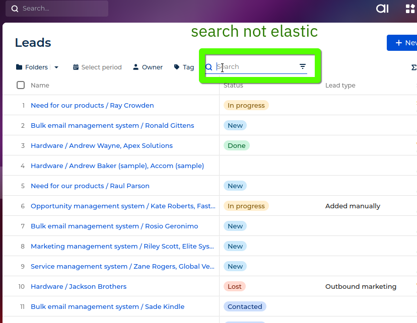417x323 pixels.
Task: Expand the Folders dropdown arrow
Action: click(56, 67)
